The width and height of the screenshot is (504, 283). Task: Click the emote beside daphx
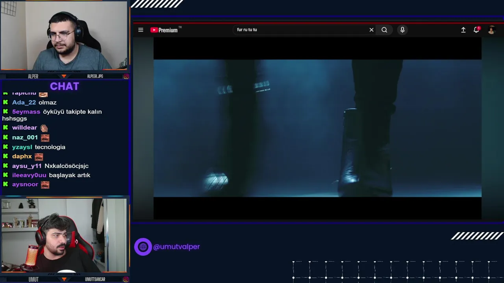(x=39, y=156)
